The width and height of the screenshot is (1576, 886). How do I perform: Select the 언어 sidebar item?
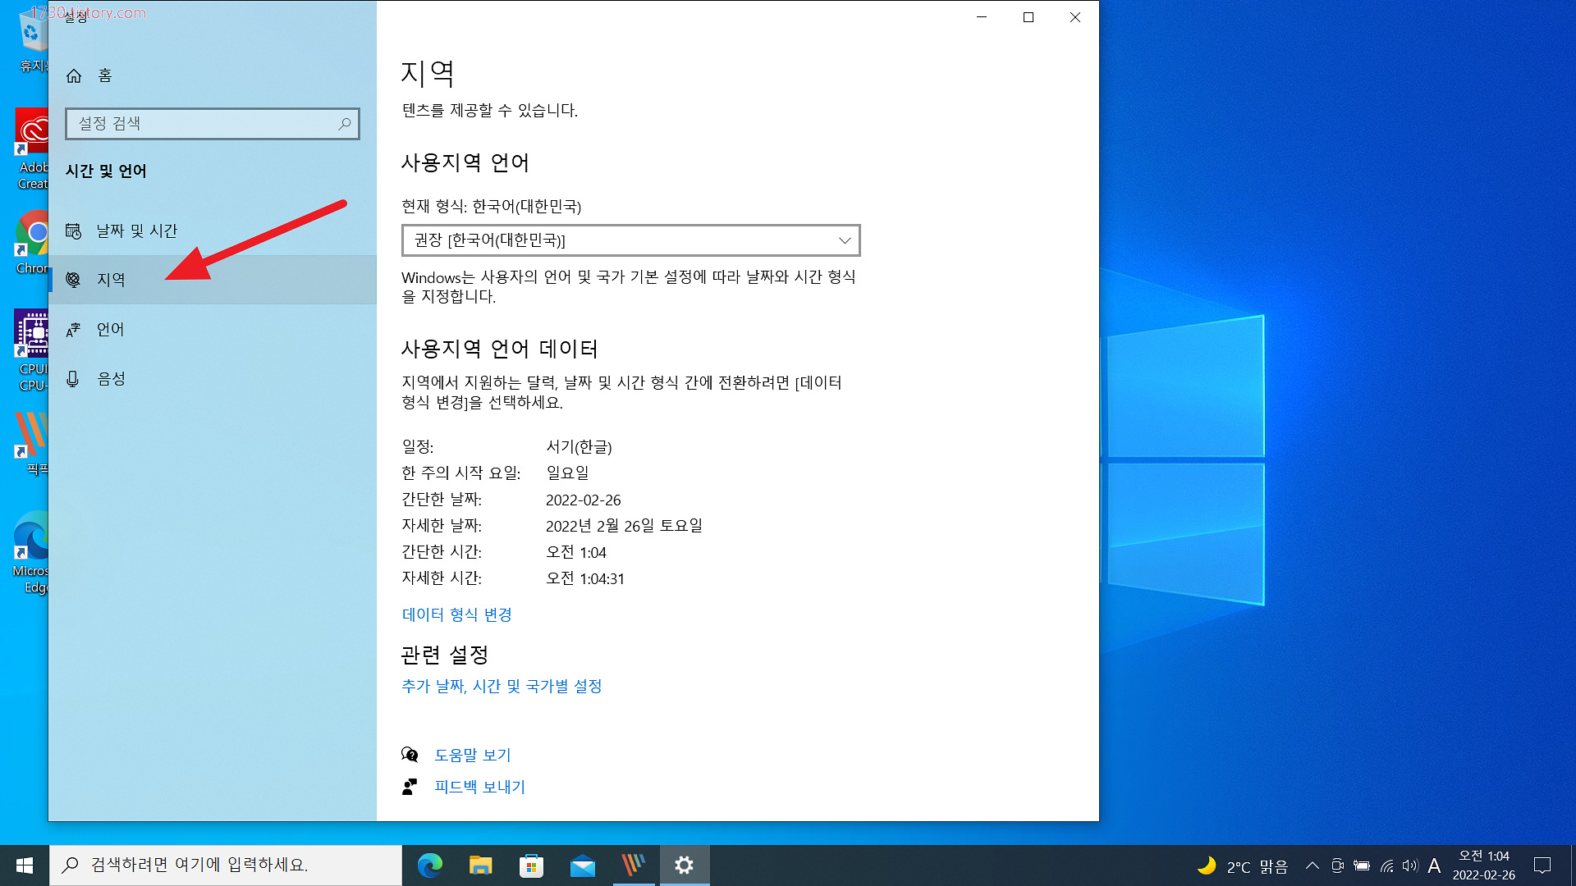(x=110, y=330)
